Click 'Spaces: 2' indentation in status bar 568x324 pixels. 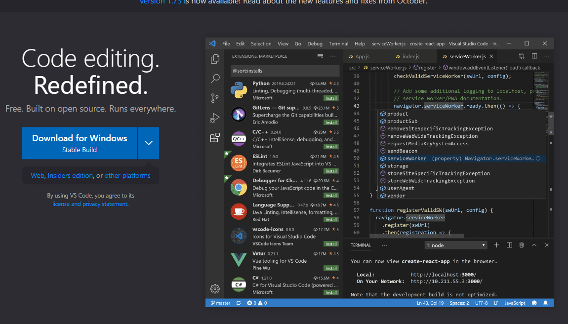point(459,303)
